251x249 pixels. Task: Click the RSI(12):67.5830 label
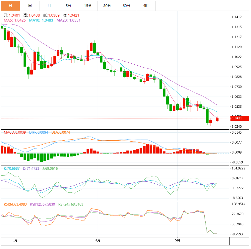pyautogui.click(x=42, y=204)
